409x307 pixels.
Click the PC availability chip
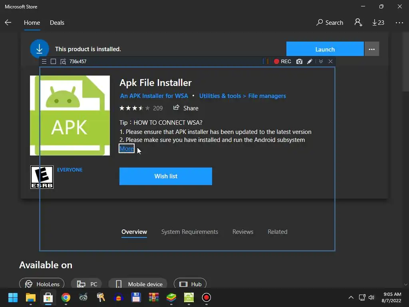click(x=86, y=283)
